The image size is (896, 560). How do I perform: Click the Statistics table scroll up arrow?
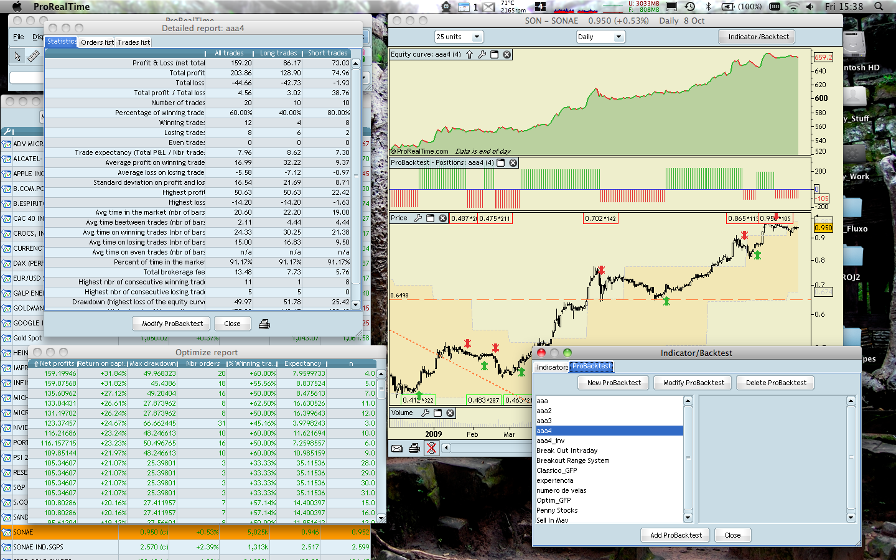point(356,63)
